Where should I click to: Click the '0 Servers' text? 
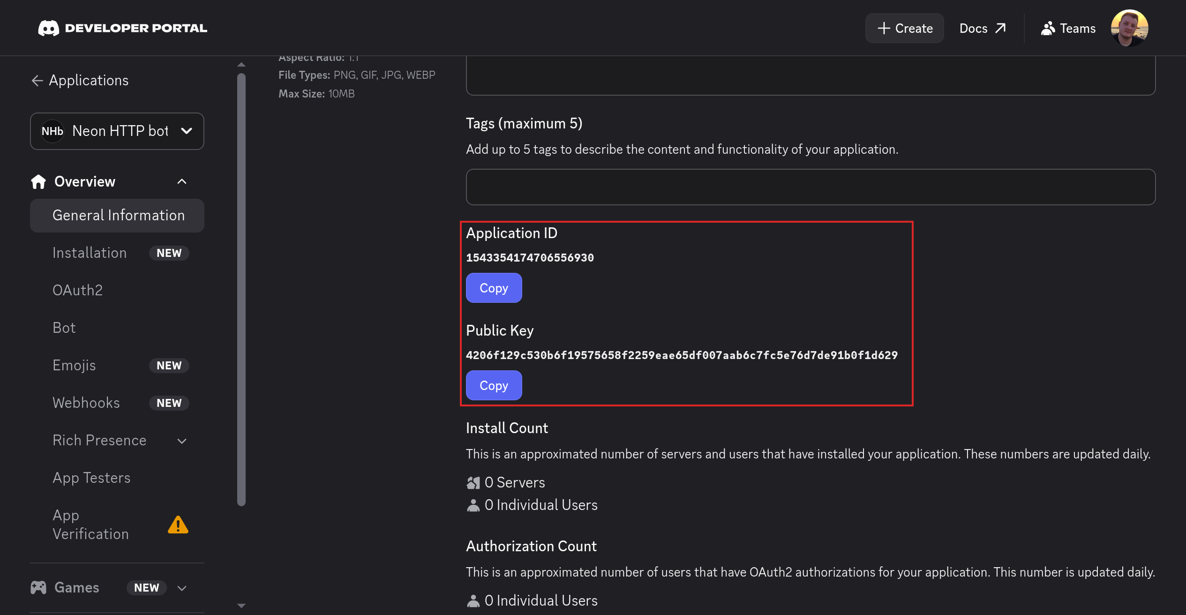click(x=515, y=482)
